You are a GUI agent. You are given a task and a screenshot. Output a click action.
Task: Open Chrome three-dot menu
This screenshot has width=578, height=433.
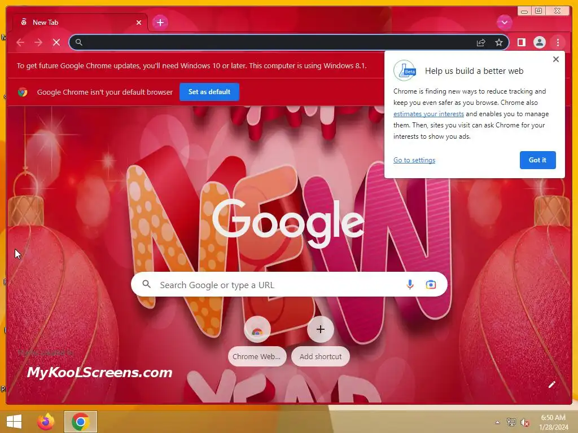[558, 42]
